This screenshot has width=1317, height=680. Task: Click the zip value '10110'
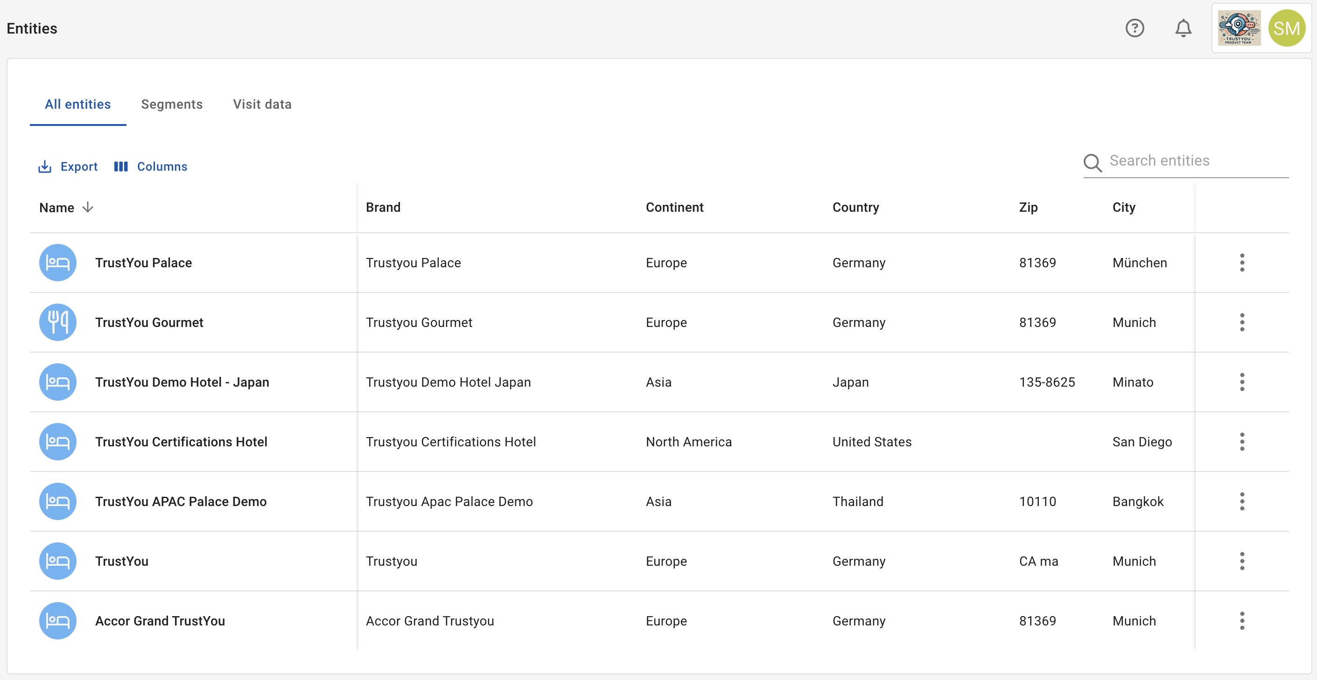(1037, 502)
